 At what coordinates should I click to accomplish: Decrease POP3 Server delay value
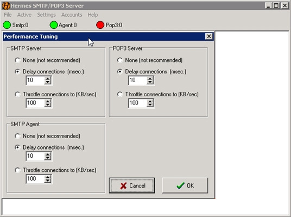[150, 82]
